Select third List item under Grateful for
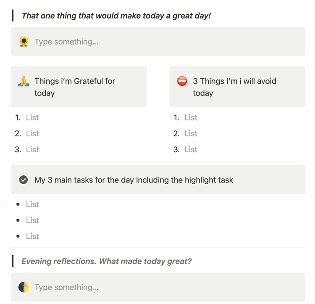Image resolution: width=315 pixels, height=304 pixels. (x=32, y=150)
